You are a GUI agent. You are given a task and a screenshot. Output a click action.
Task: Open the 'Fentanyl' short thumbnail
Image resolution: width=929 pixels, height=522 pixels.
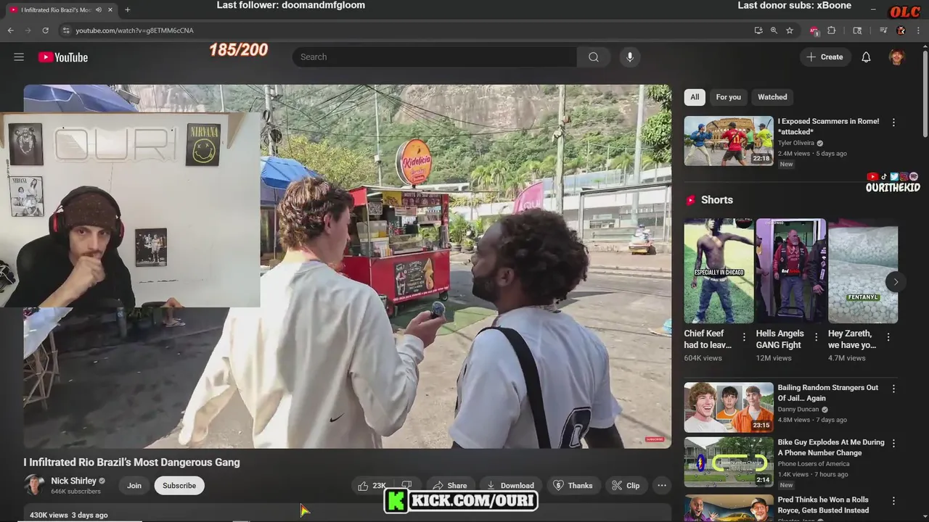863,270
